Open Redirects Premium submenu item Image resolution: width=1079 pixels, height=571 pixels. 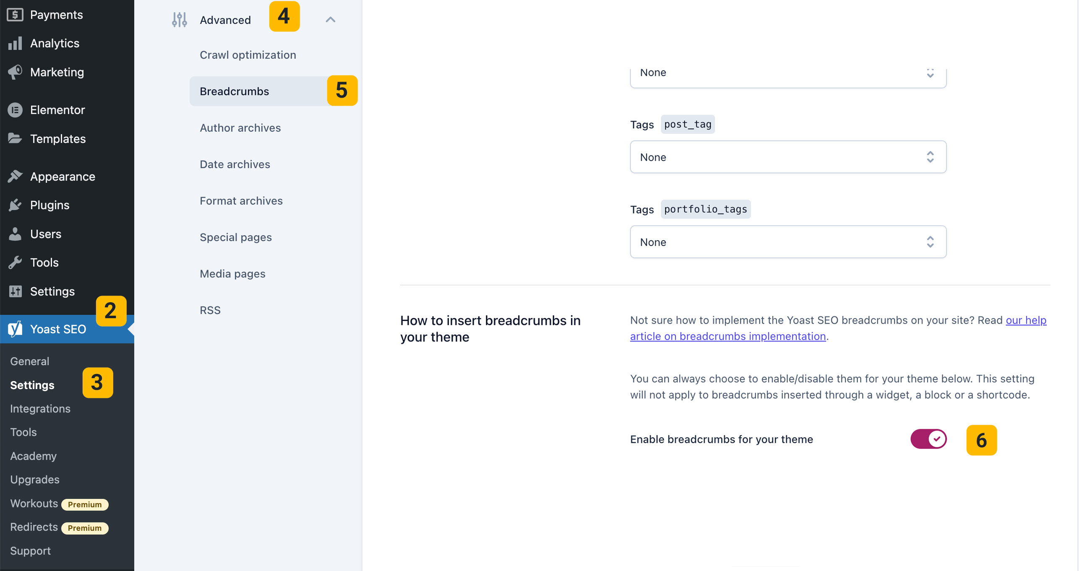(34, 527)
